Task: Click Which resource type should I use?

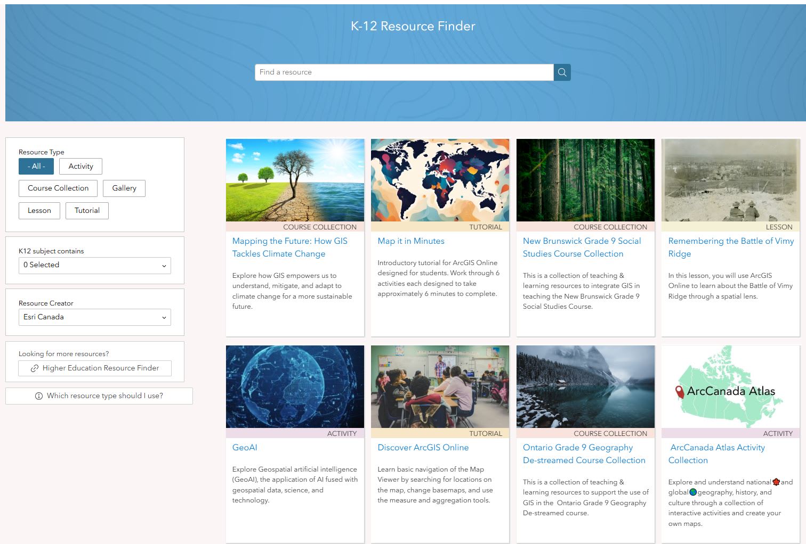Action: pyautogui.click(x=99, y=396)
